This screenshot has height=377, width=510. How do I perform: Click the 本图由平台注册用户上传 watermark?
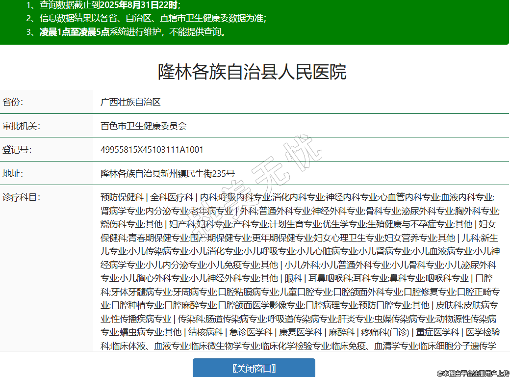[x=473, y=373]
